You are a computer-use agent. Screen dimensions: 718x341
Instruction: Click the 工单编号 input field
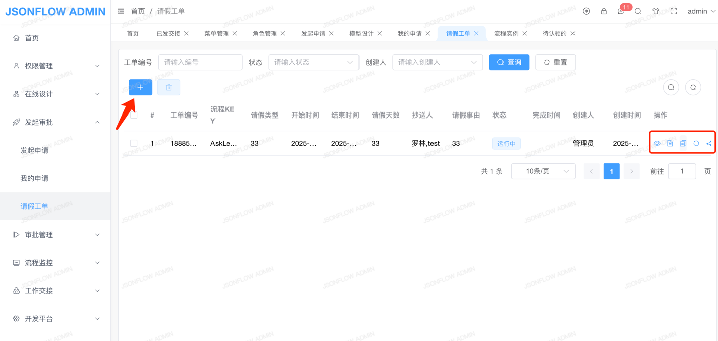[200, 62]
